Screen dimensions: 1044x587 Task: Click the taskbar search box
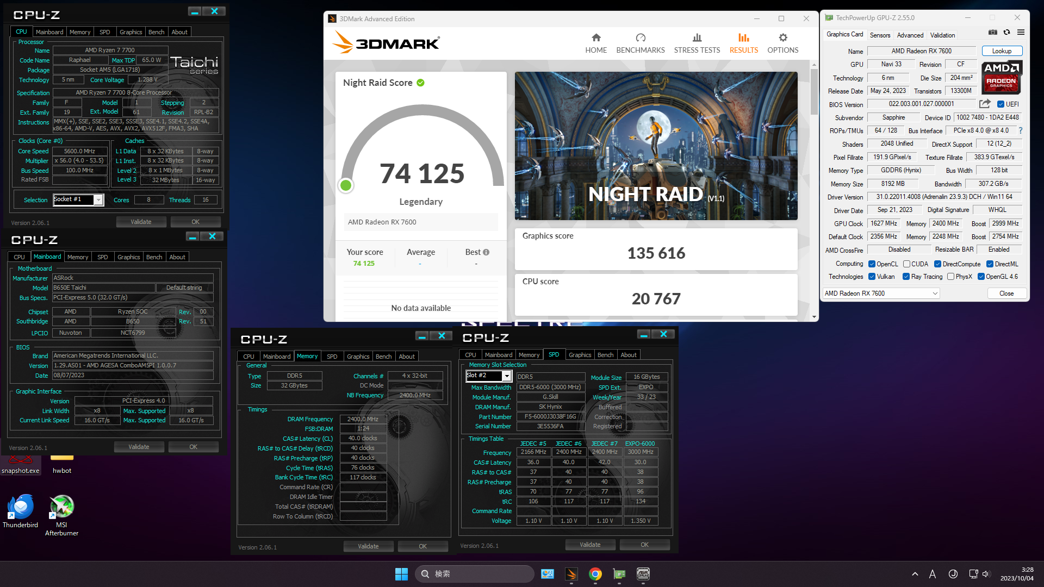click(x=474, y=574)
